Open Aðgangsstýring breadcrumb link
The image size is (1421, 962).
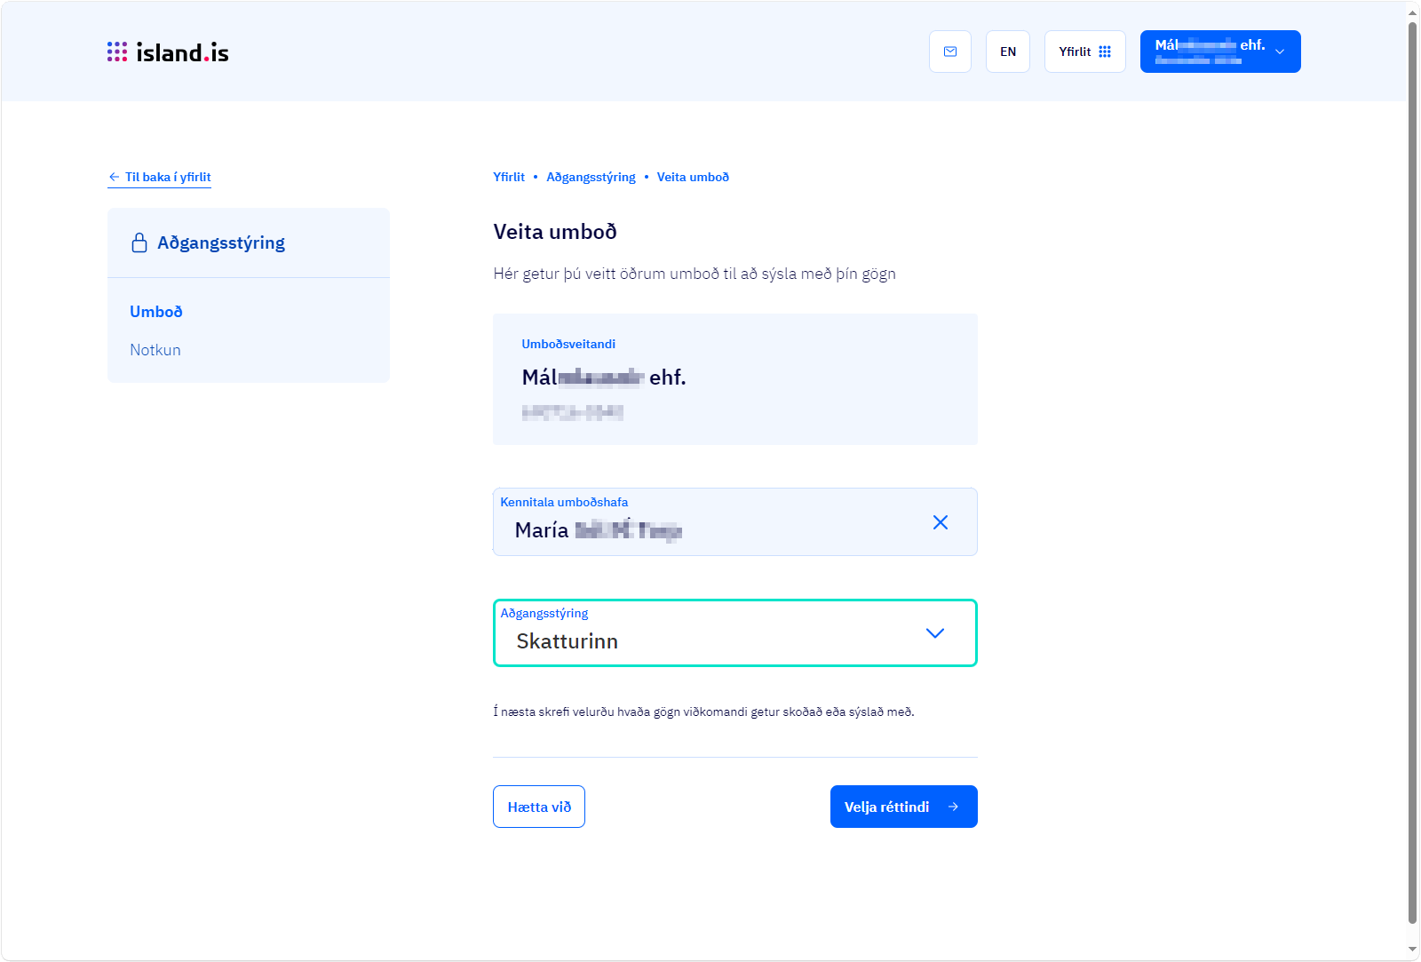[x=591, y=177]
